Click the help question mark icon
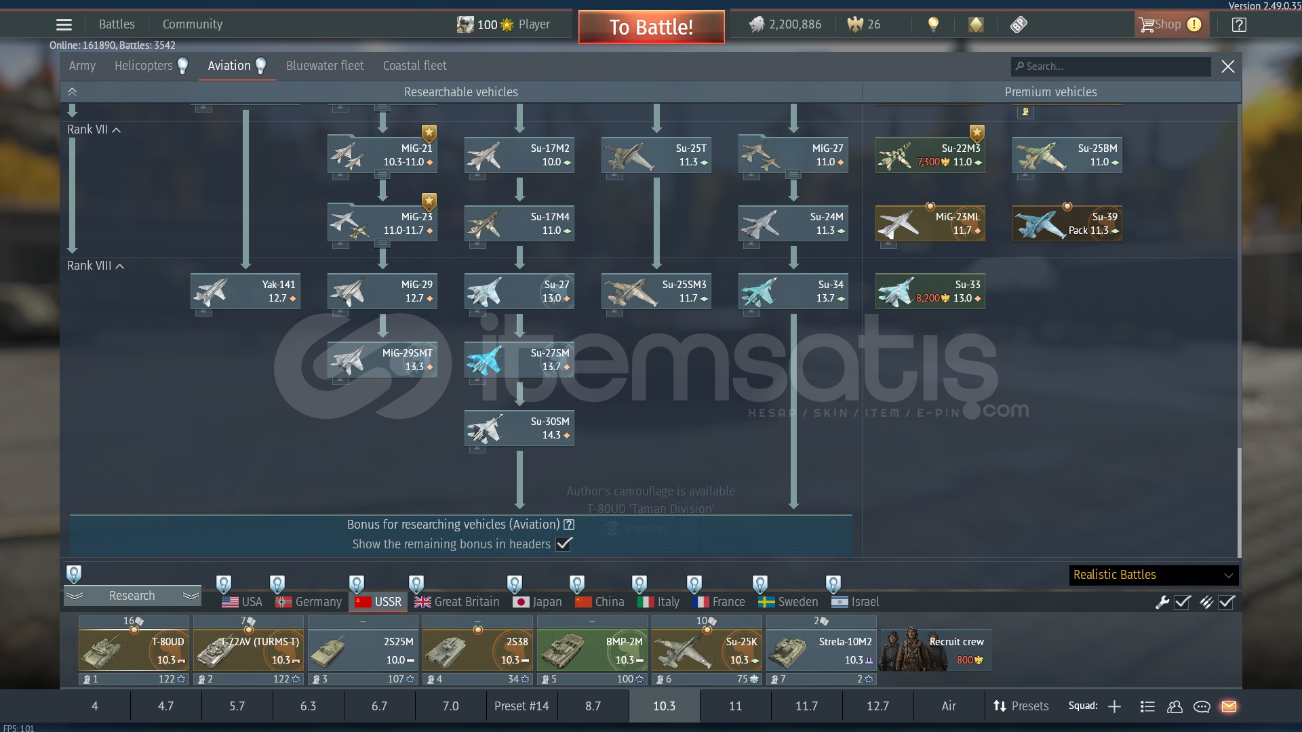The image size is (1302, 732). pyautogui.click(x=1239, y=25)
